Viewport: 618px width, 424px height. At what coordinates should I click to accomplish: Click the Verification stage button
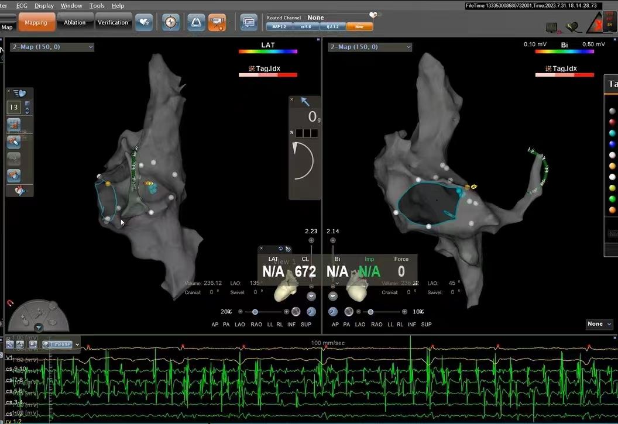coord(113,22)
